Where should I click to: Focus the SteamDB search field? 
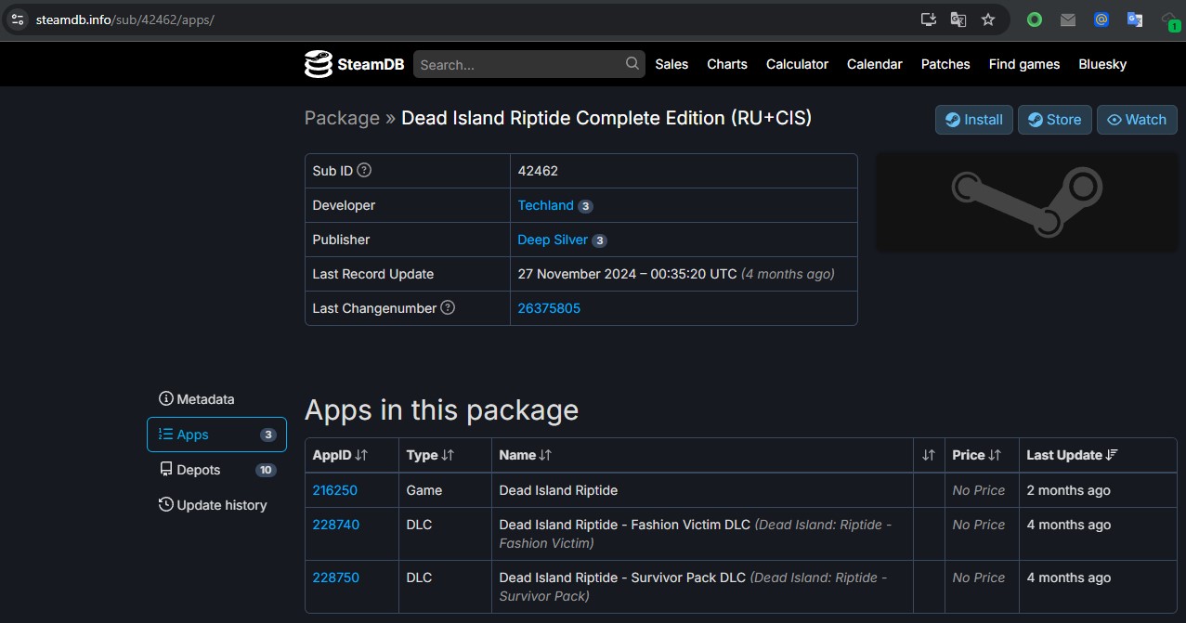pos(520,64)
